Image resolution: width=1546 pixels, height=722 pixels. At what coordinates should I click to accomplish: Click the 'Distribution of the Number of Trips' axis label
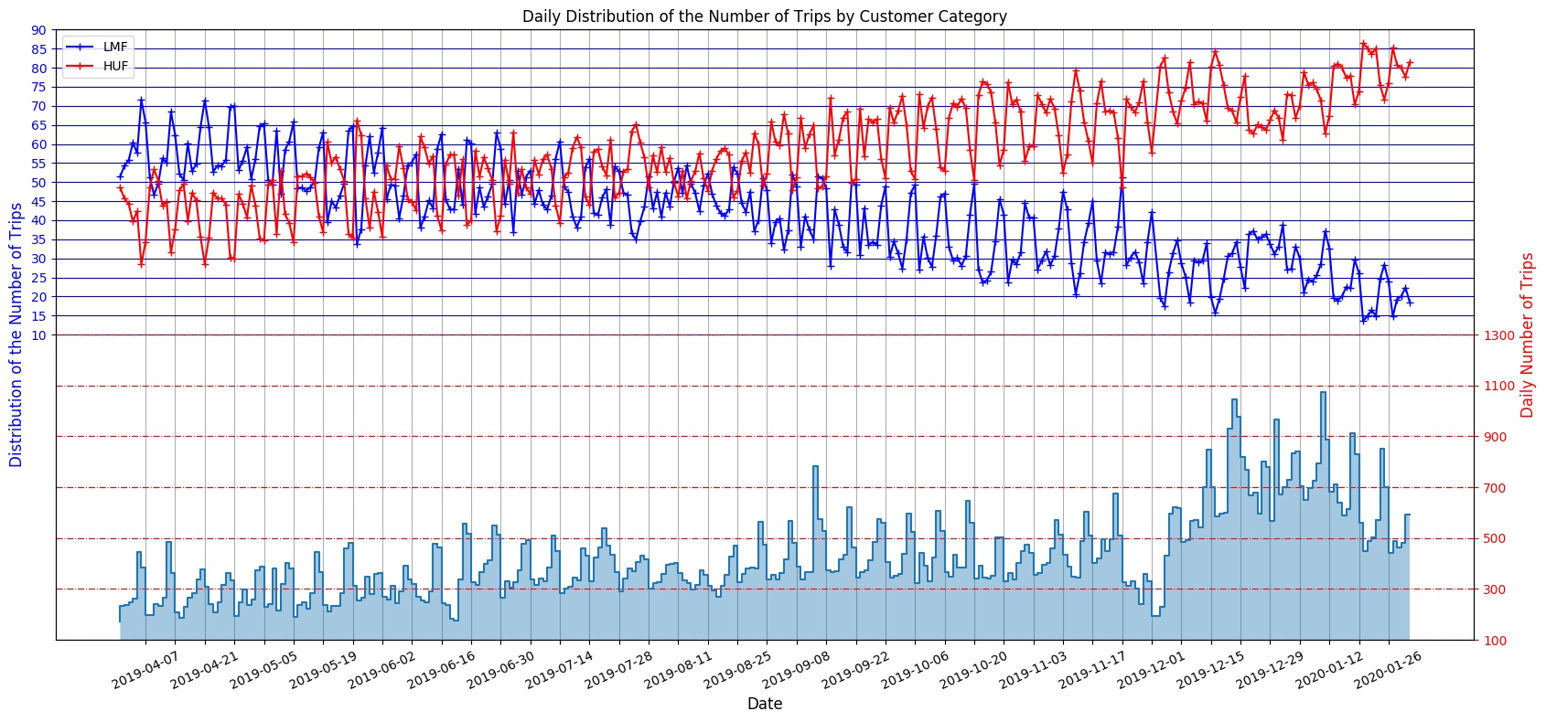(16, 334)
